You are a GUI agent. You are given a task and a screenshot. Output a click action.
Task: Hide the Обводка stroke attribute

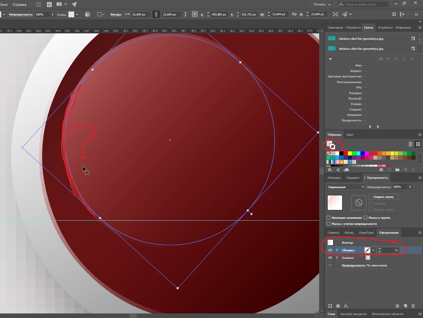[x=330, y=250]
